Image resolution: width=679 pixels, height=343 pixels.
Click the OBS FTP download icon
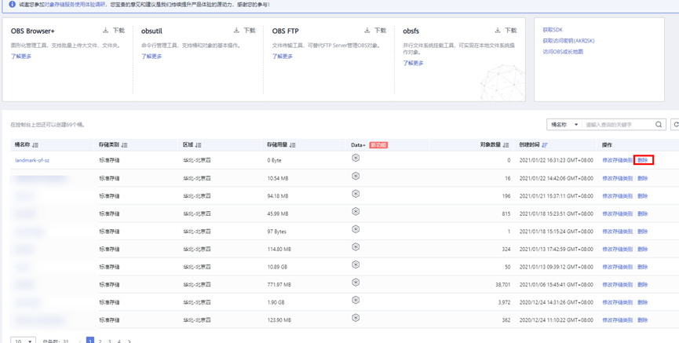click(x=367, y=31)
